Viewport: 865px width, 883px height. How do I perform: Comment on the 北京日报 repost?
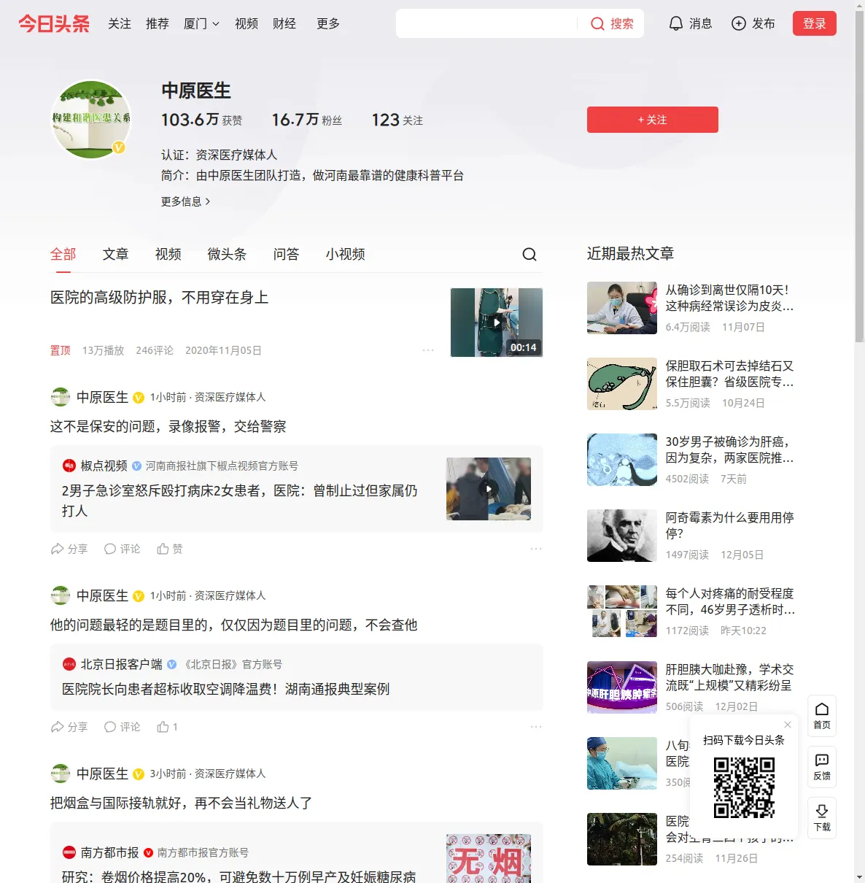pyautogui.click(x=122, y=727)
